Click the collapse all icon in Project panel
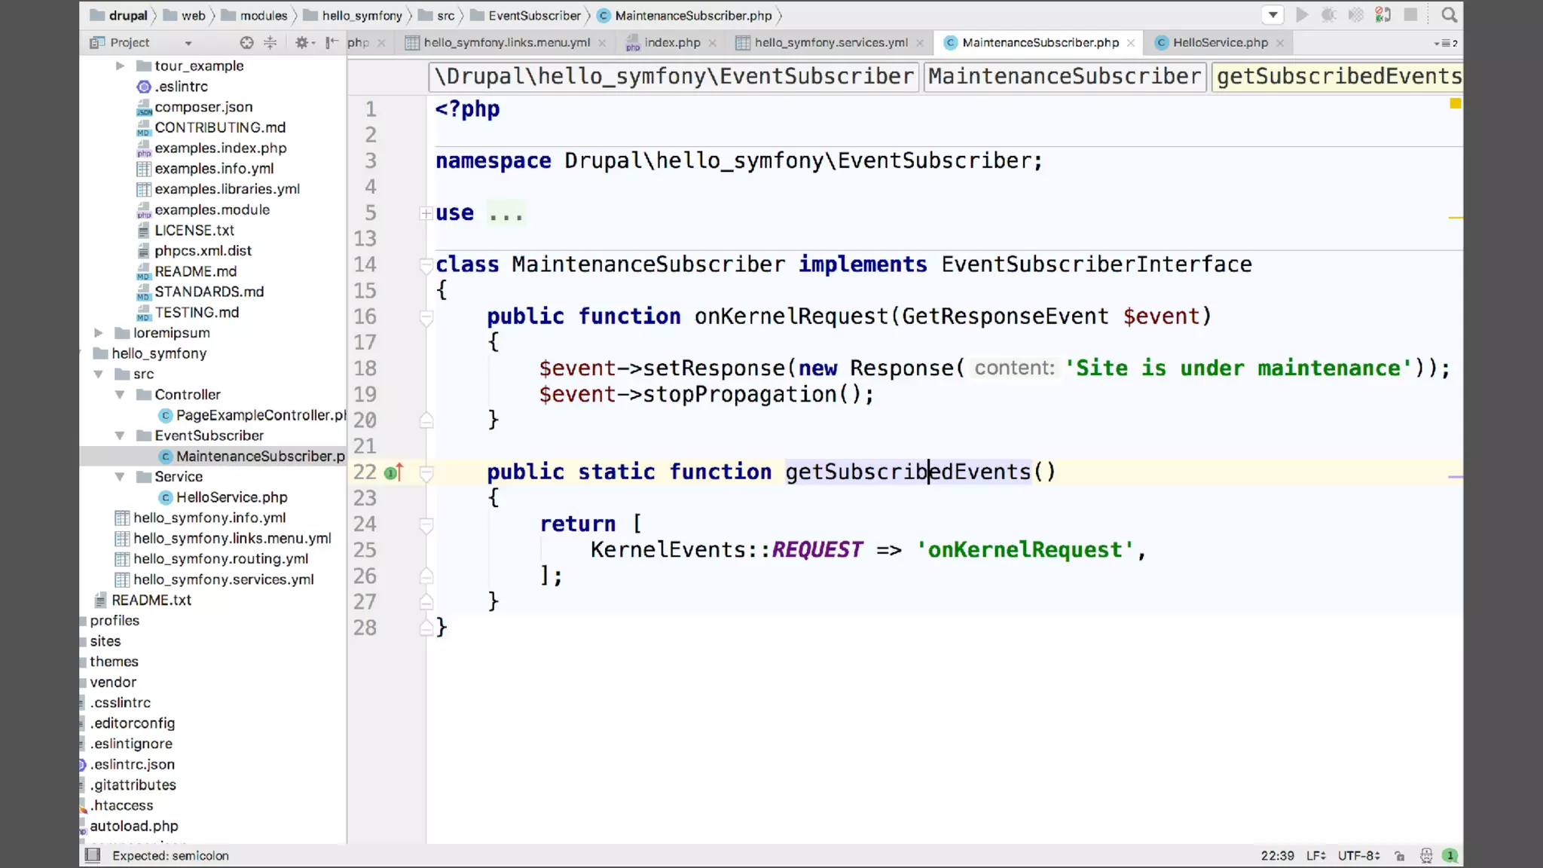The width and height of the screenshot is (1543, 868). [270, 43]
